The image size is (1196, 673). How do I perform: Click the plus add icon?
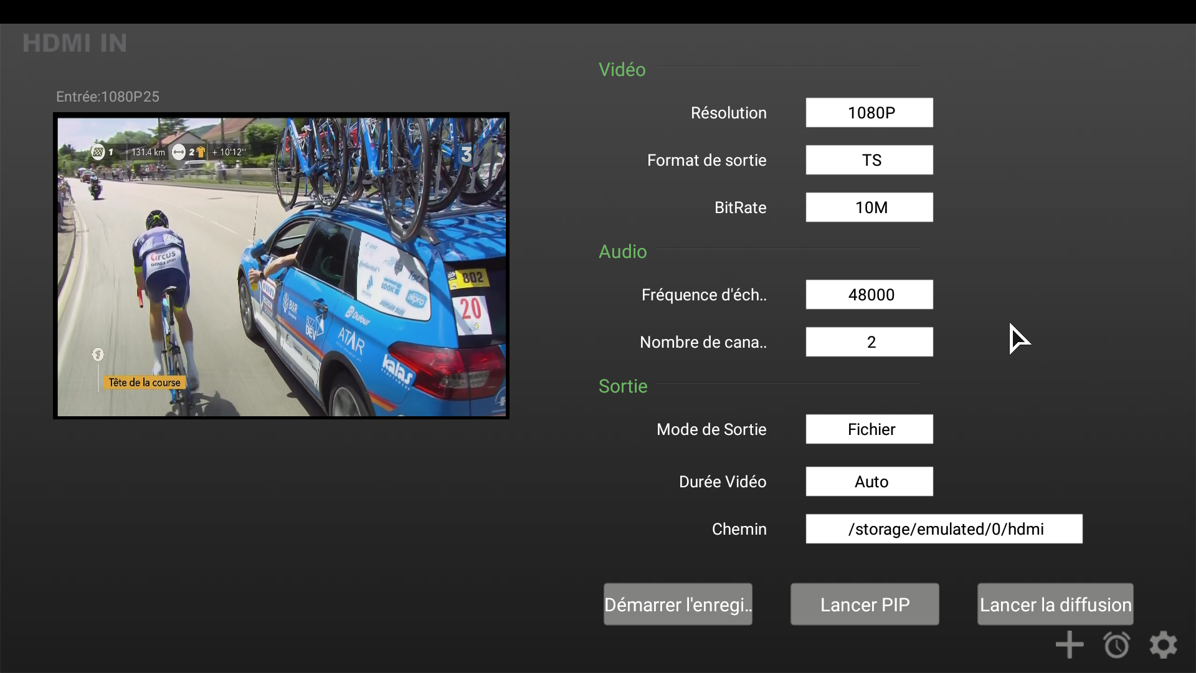1070,645
